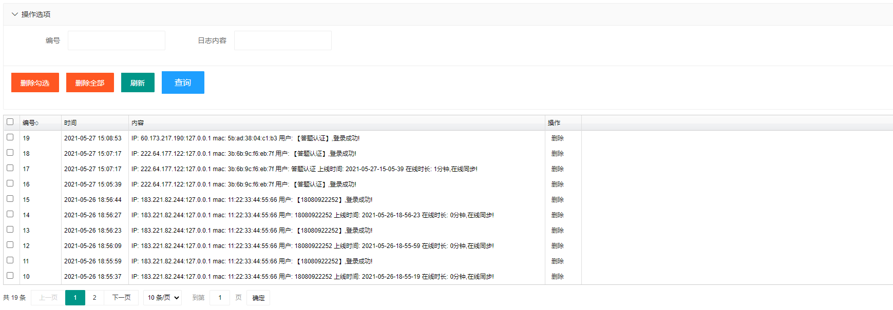893x310 pixels.
Task: Sort the table by the 编号 sort arrows
Action: 37,123
